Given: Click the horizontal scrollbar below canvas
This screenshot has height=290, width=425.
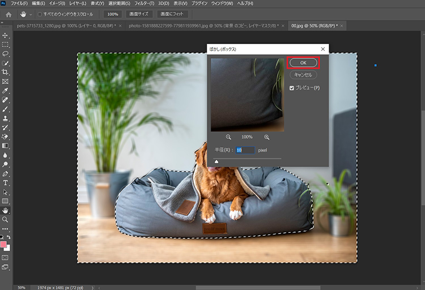Looking at the screenshot, I should point(258,288).
